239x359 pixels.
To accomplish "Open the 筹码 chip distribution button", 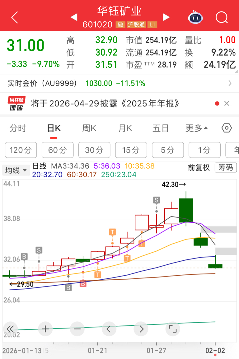I will tap(226, 168).
